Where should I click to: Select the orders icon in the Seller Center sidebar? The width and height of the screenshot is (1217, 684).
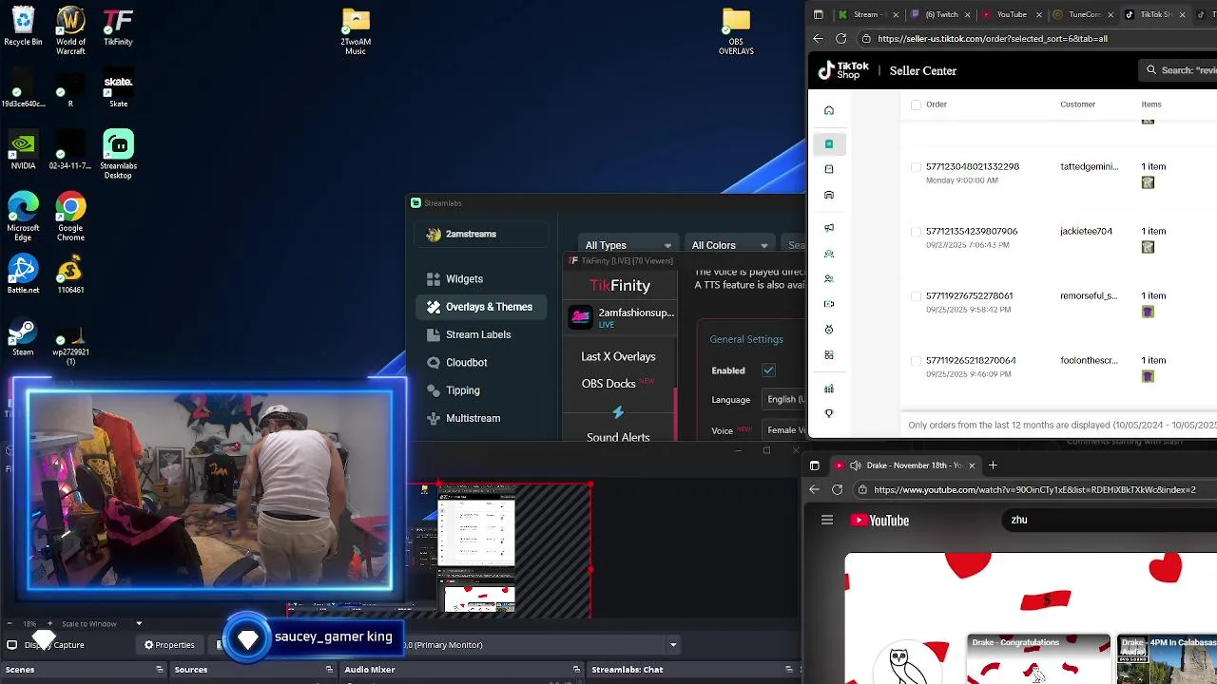[x=829, y=143]
